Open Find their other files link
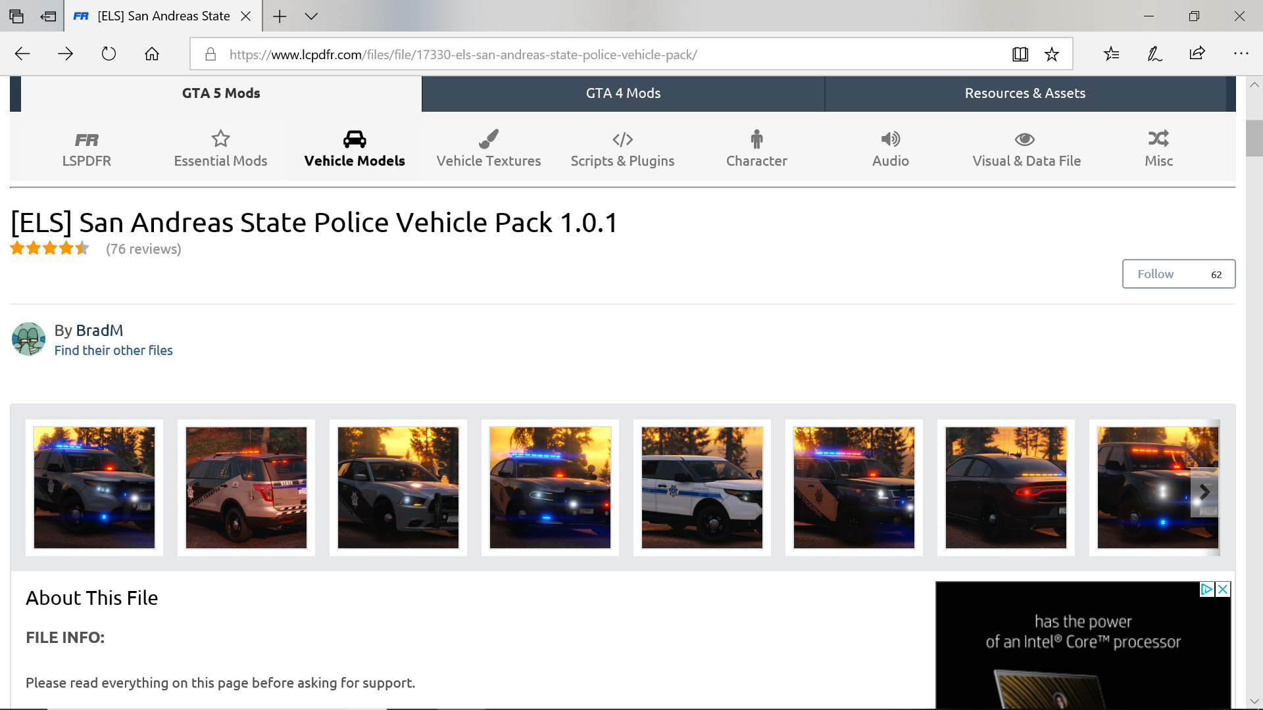Screen dimensions: 1263x710 coord(113,350)
